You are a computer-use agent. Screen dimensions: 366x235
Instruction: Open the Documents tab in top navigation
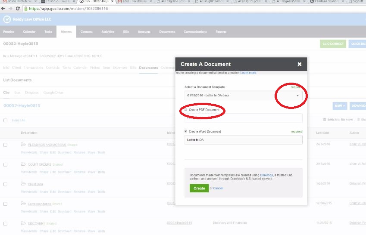[167, 31]
